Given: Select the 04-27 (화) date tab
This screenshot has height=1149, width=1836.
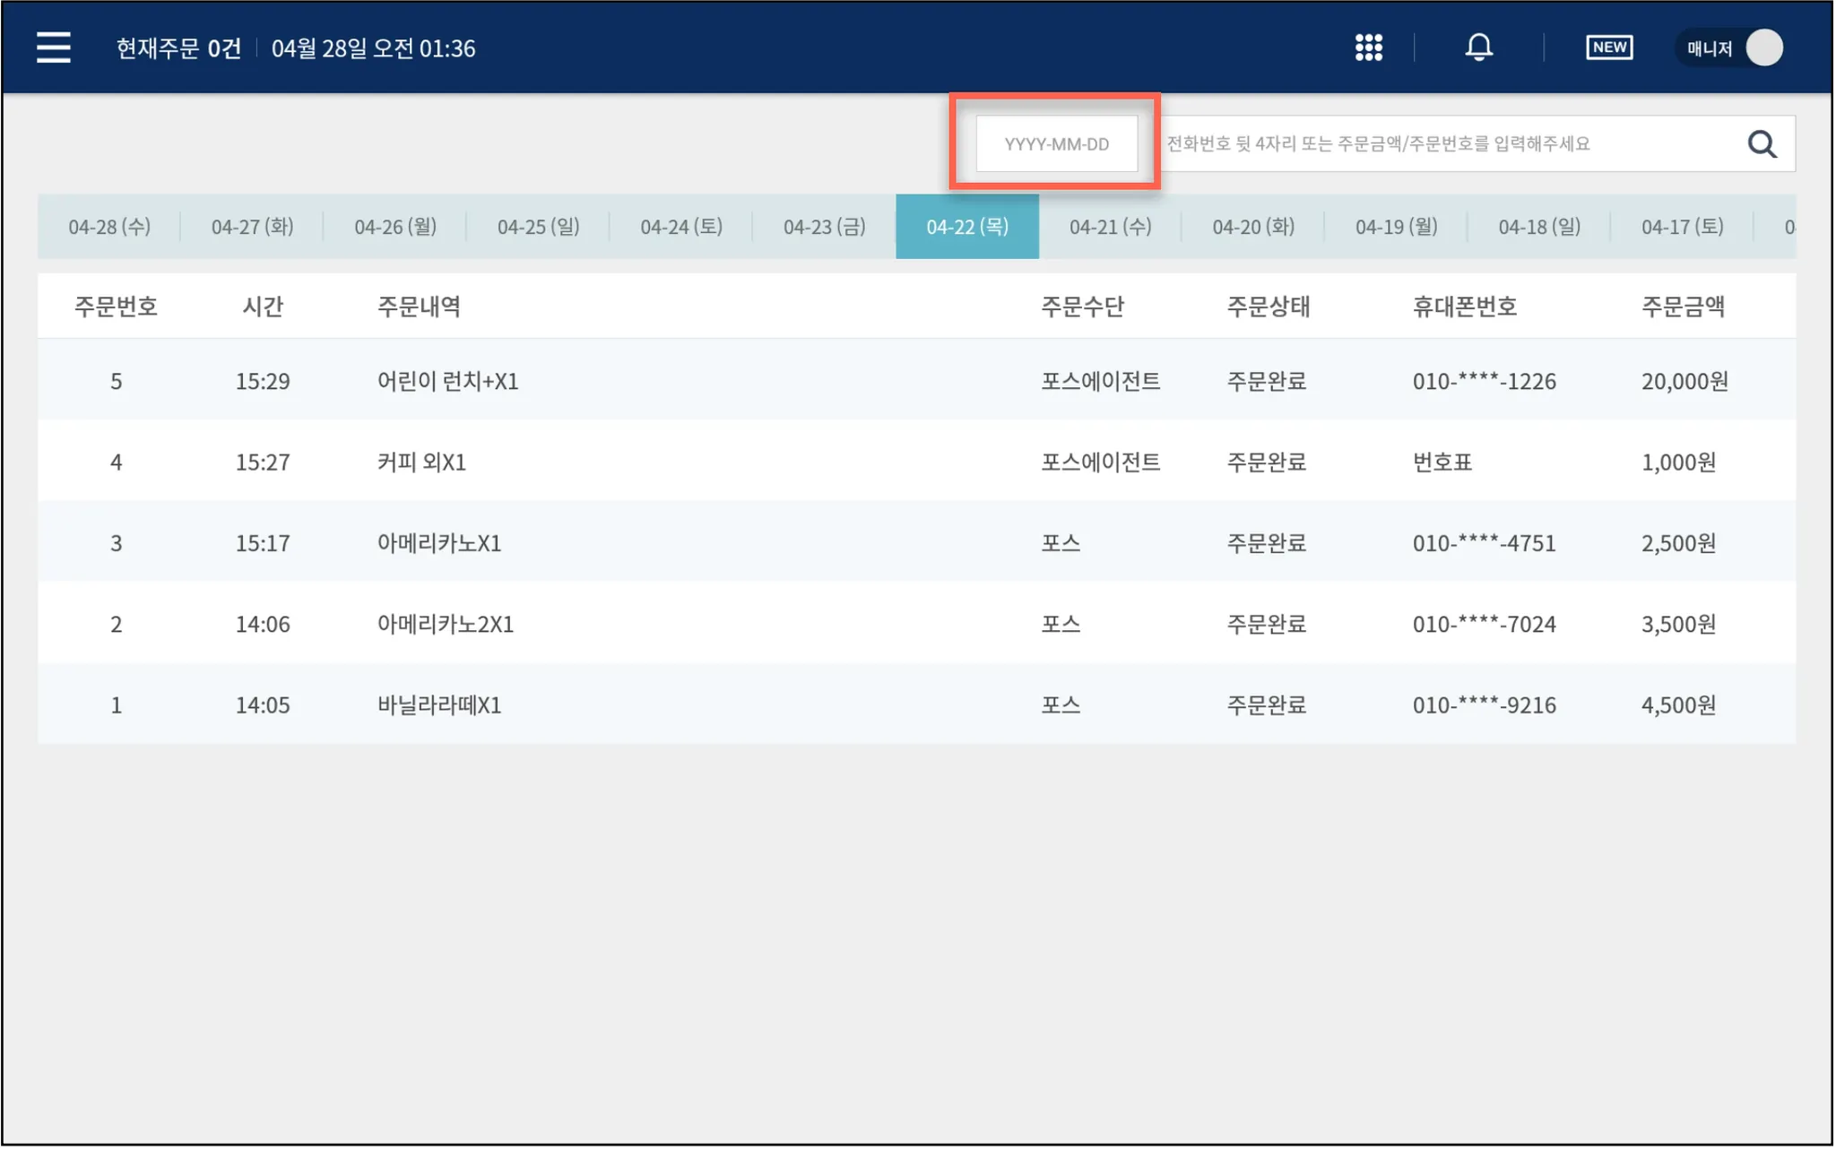Looking at the screenshot, I should pos(252,227).
